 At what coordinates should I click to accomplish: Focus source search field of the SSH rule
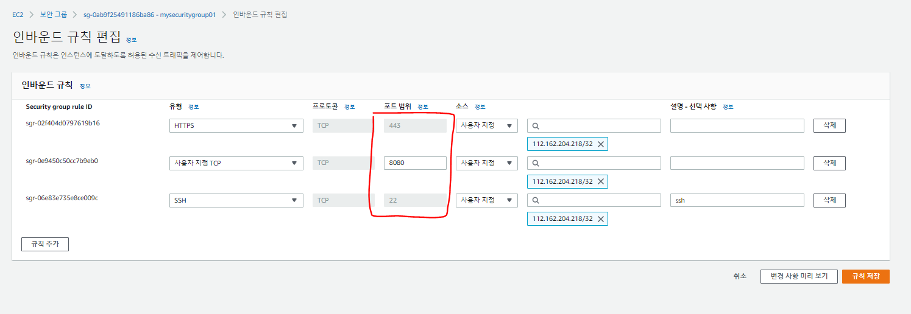(x=594, y=200)
